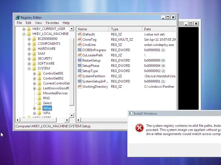Click the SOFTWARE folder icon
Screen dimensions: 221x165
pyautogui.click(x=34, y=64)
